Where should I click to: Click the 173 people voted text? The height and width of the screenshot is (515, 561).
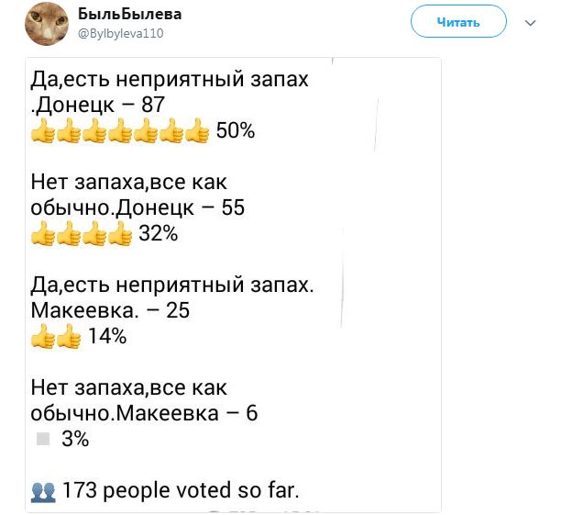[x=181, y=490]
